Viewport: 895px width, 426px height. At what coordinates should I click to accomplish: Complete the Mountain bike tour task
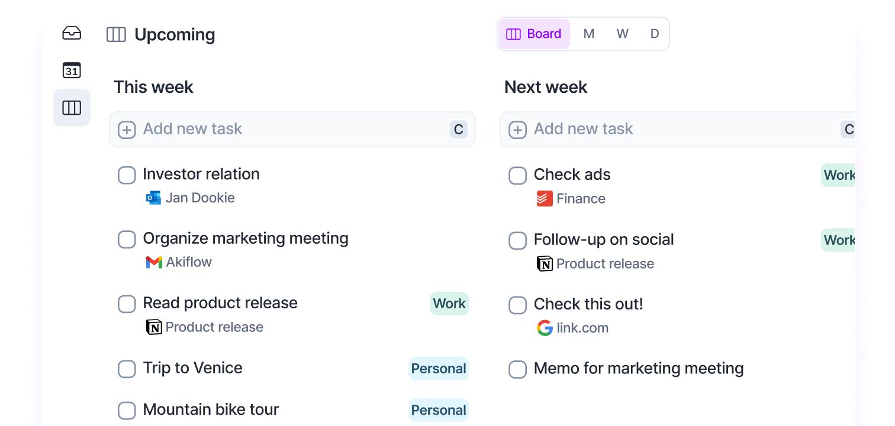point(127,410)
